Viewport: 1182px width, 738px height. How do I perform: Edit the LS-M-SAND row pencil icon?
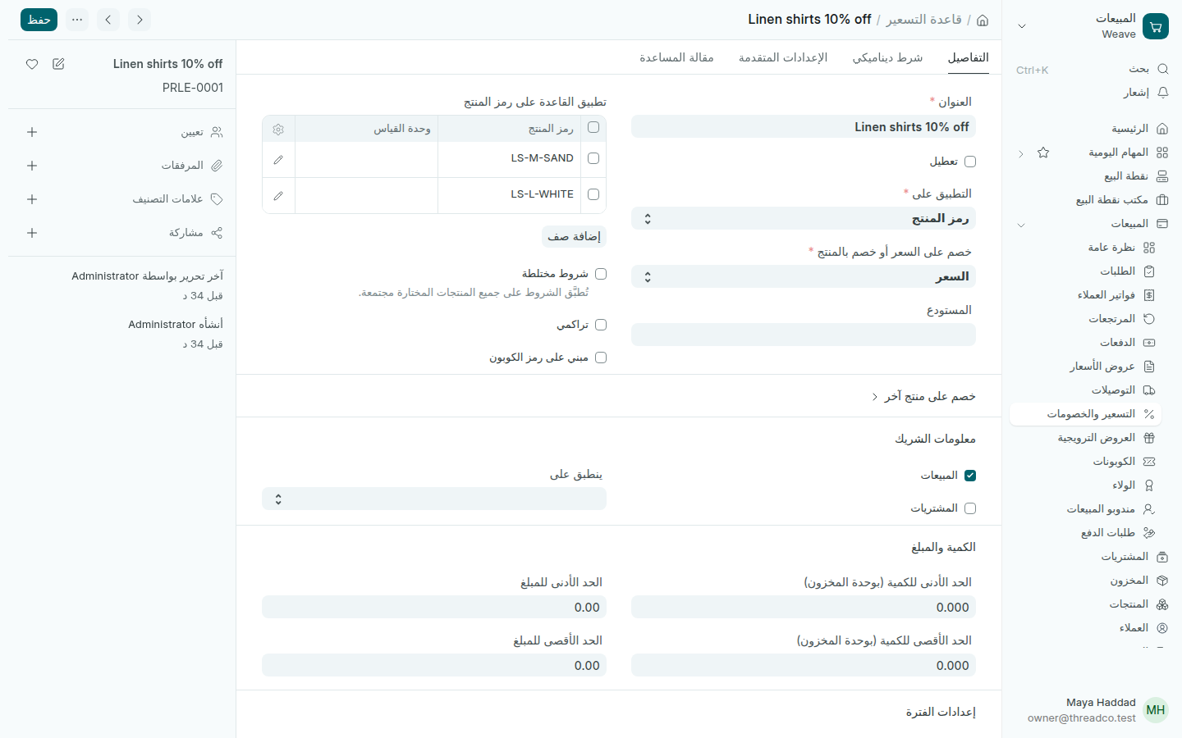(x=278, y=159)
